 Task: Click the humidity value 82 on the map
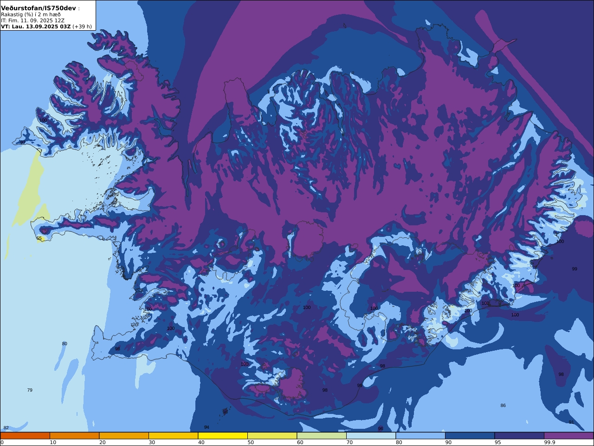tap(6, 428)
